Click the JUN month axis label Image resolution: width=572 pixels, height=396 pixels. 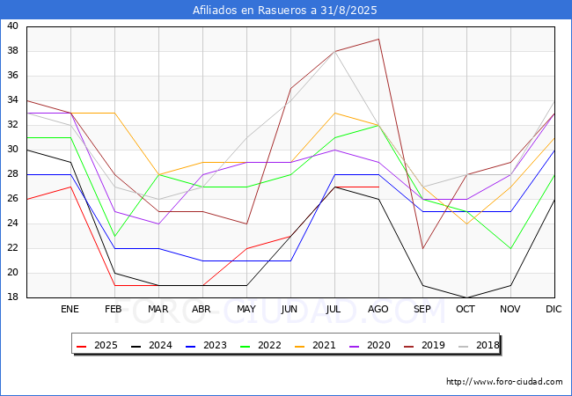point(290,309)
